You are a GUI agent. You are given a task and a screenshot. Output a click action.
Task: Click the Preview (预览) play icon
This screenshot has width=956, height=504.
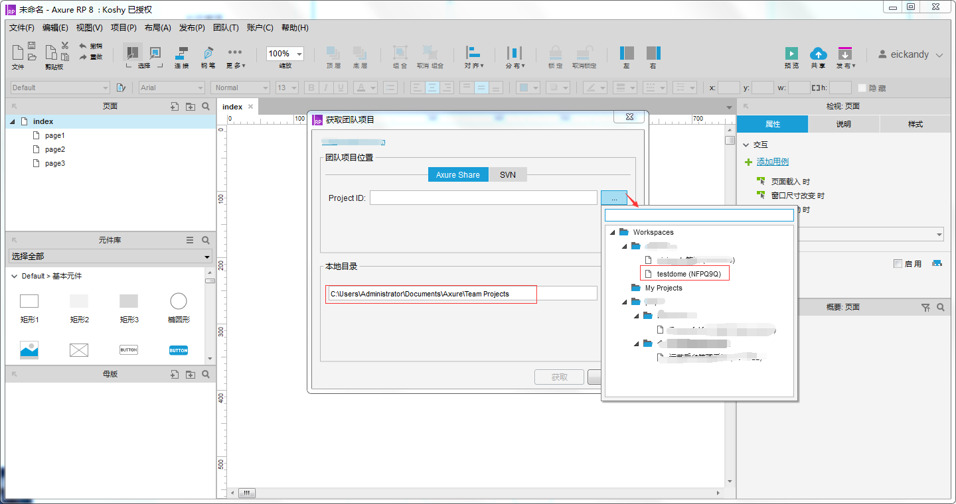(x=791, y=53)
